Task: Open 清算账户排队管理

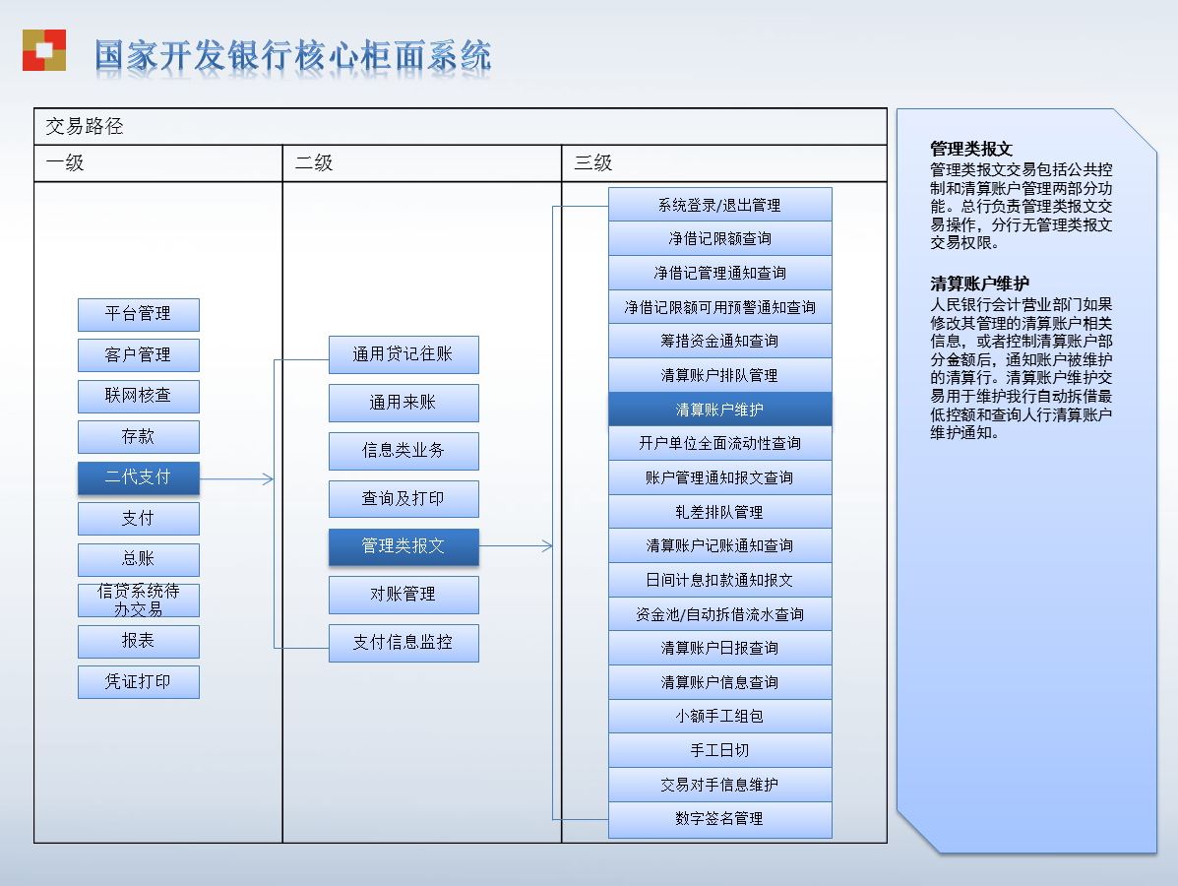Action: [719, 375]
